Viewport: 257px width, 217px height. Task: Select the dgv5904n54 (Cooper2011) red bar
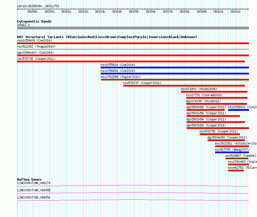pyautogui.click(x=226, y=140)
